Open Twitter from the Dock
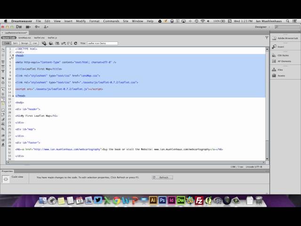The image size is (301, 226). coord(98,200)
